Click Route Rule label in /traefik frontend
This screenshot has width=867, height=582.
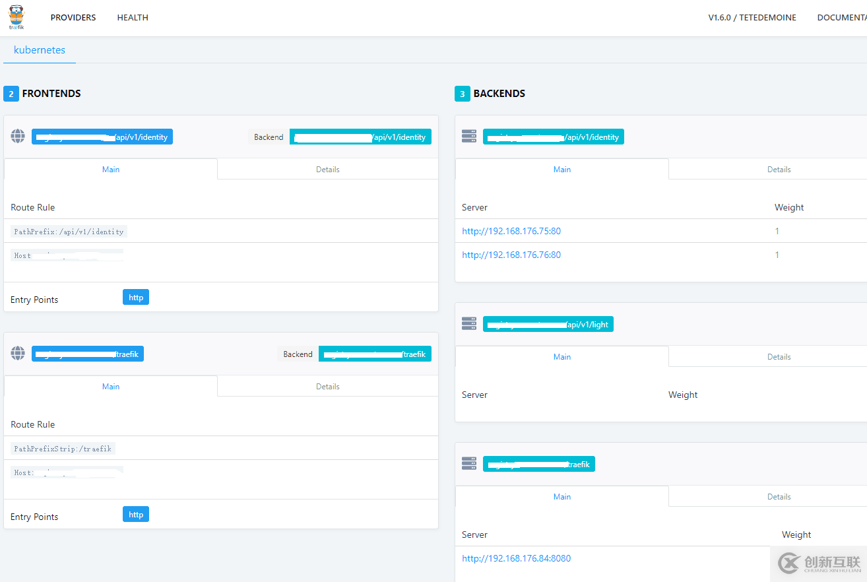(33, 424)
